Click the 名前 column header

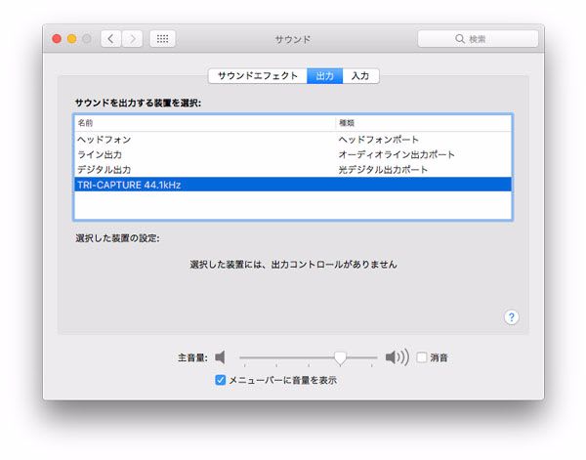(205, 123)
